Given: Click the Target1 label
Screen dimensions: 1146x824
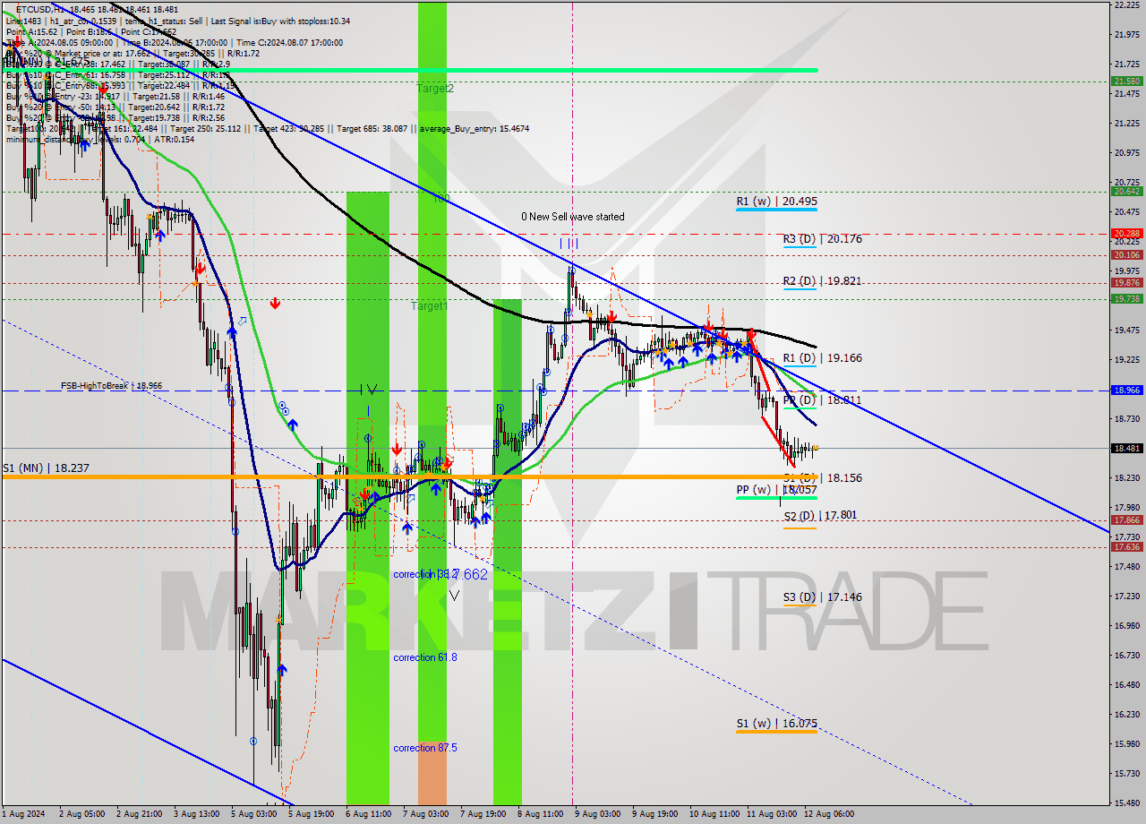Looking at the screenshot, I should [x=429, y=306].
